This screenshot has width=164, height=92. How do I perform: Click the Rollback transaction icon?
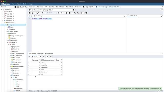(x=78, y=13)
